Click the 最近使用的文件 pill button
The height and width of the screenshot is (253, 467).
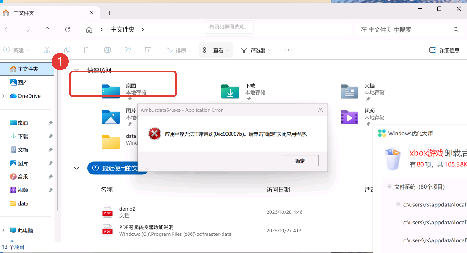pos(118,168)
